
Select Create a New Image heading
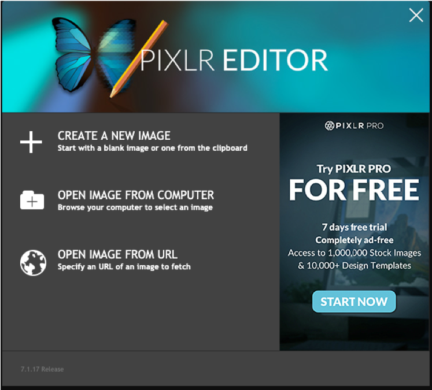point(114,136)
